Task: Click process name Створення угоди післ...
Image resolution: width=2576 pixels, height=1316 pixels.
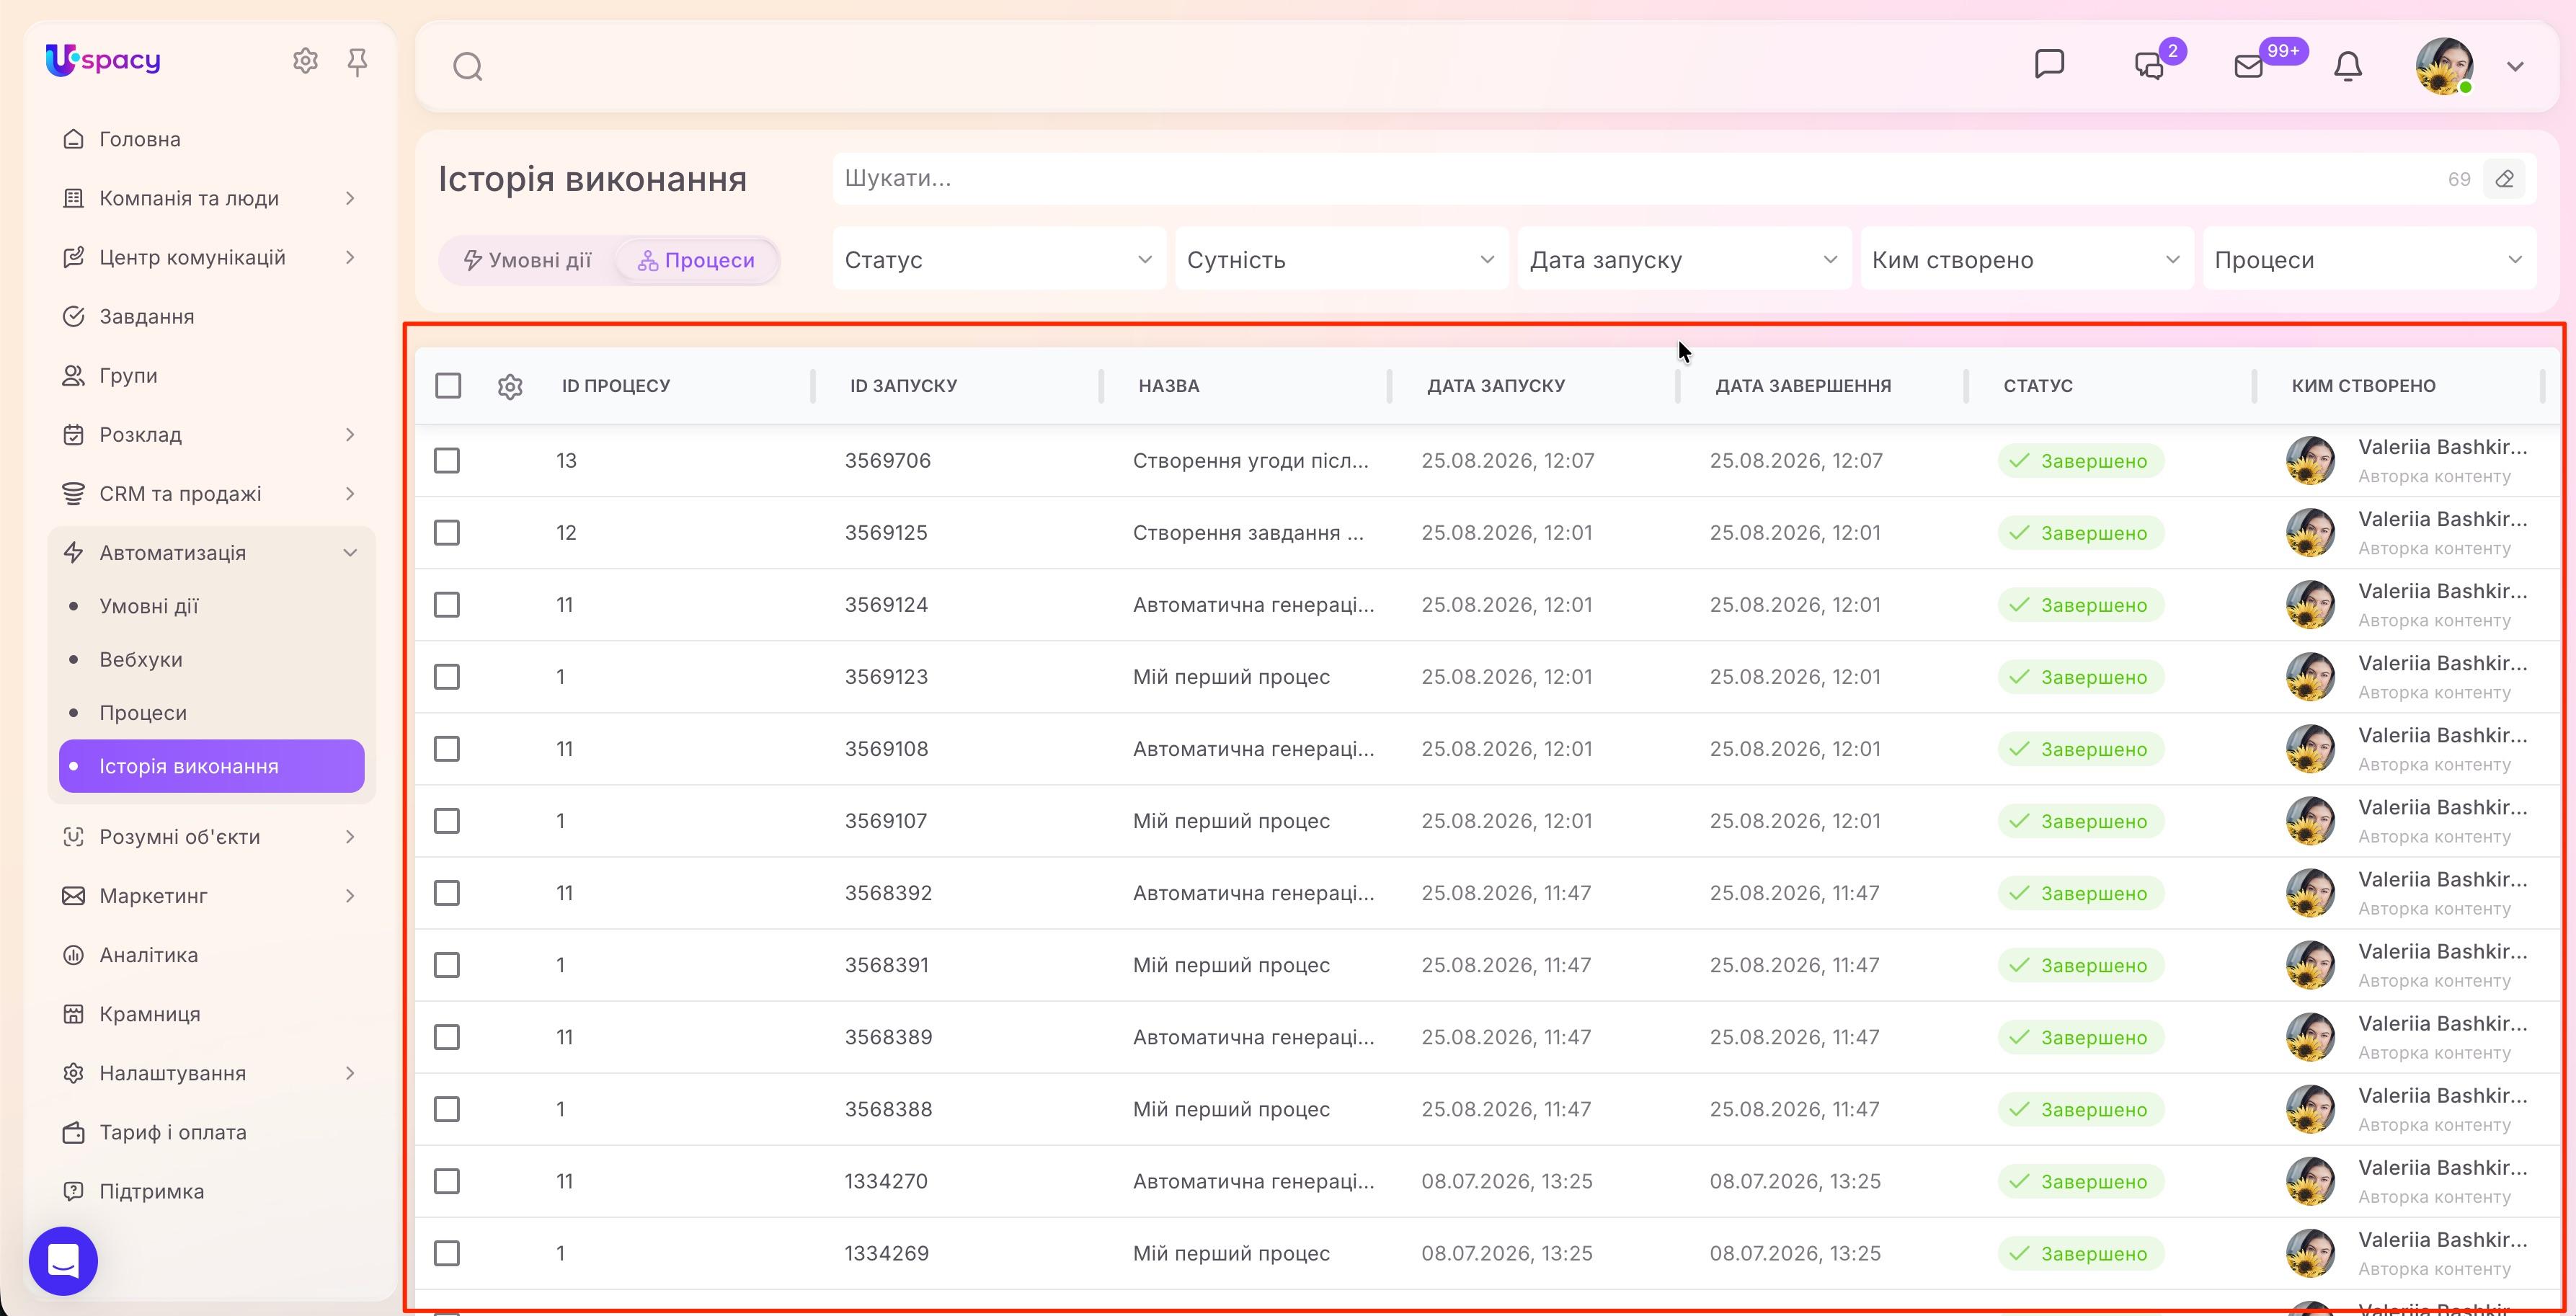Action: 1250,461
